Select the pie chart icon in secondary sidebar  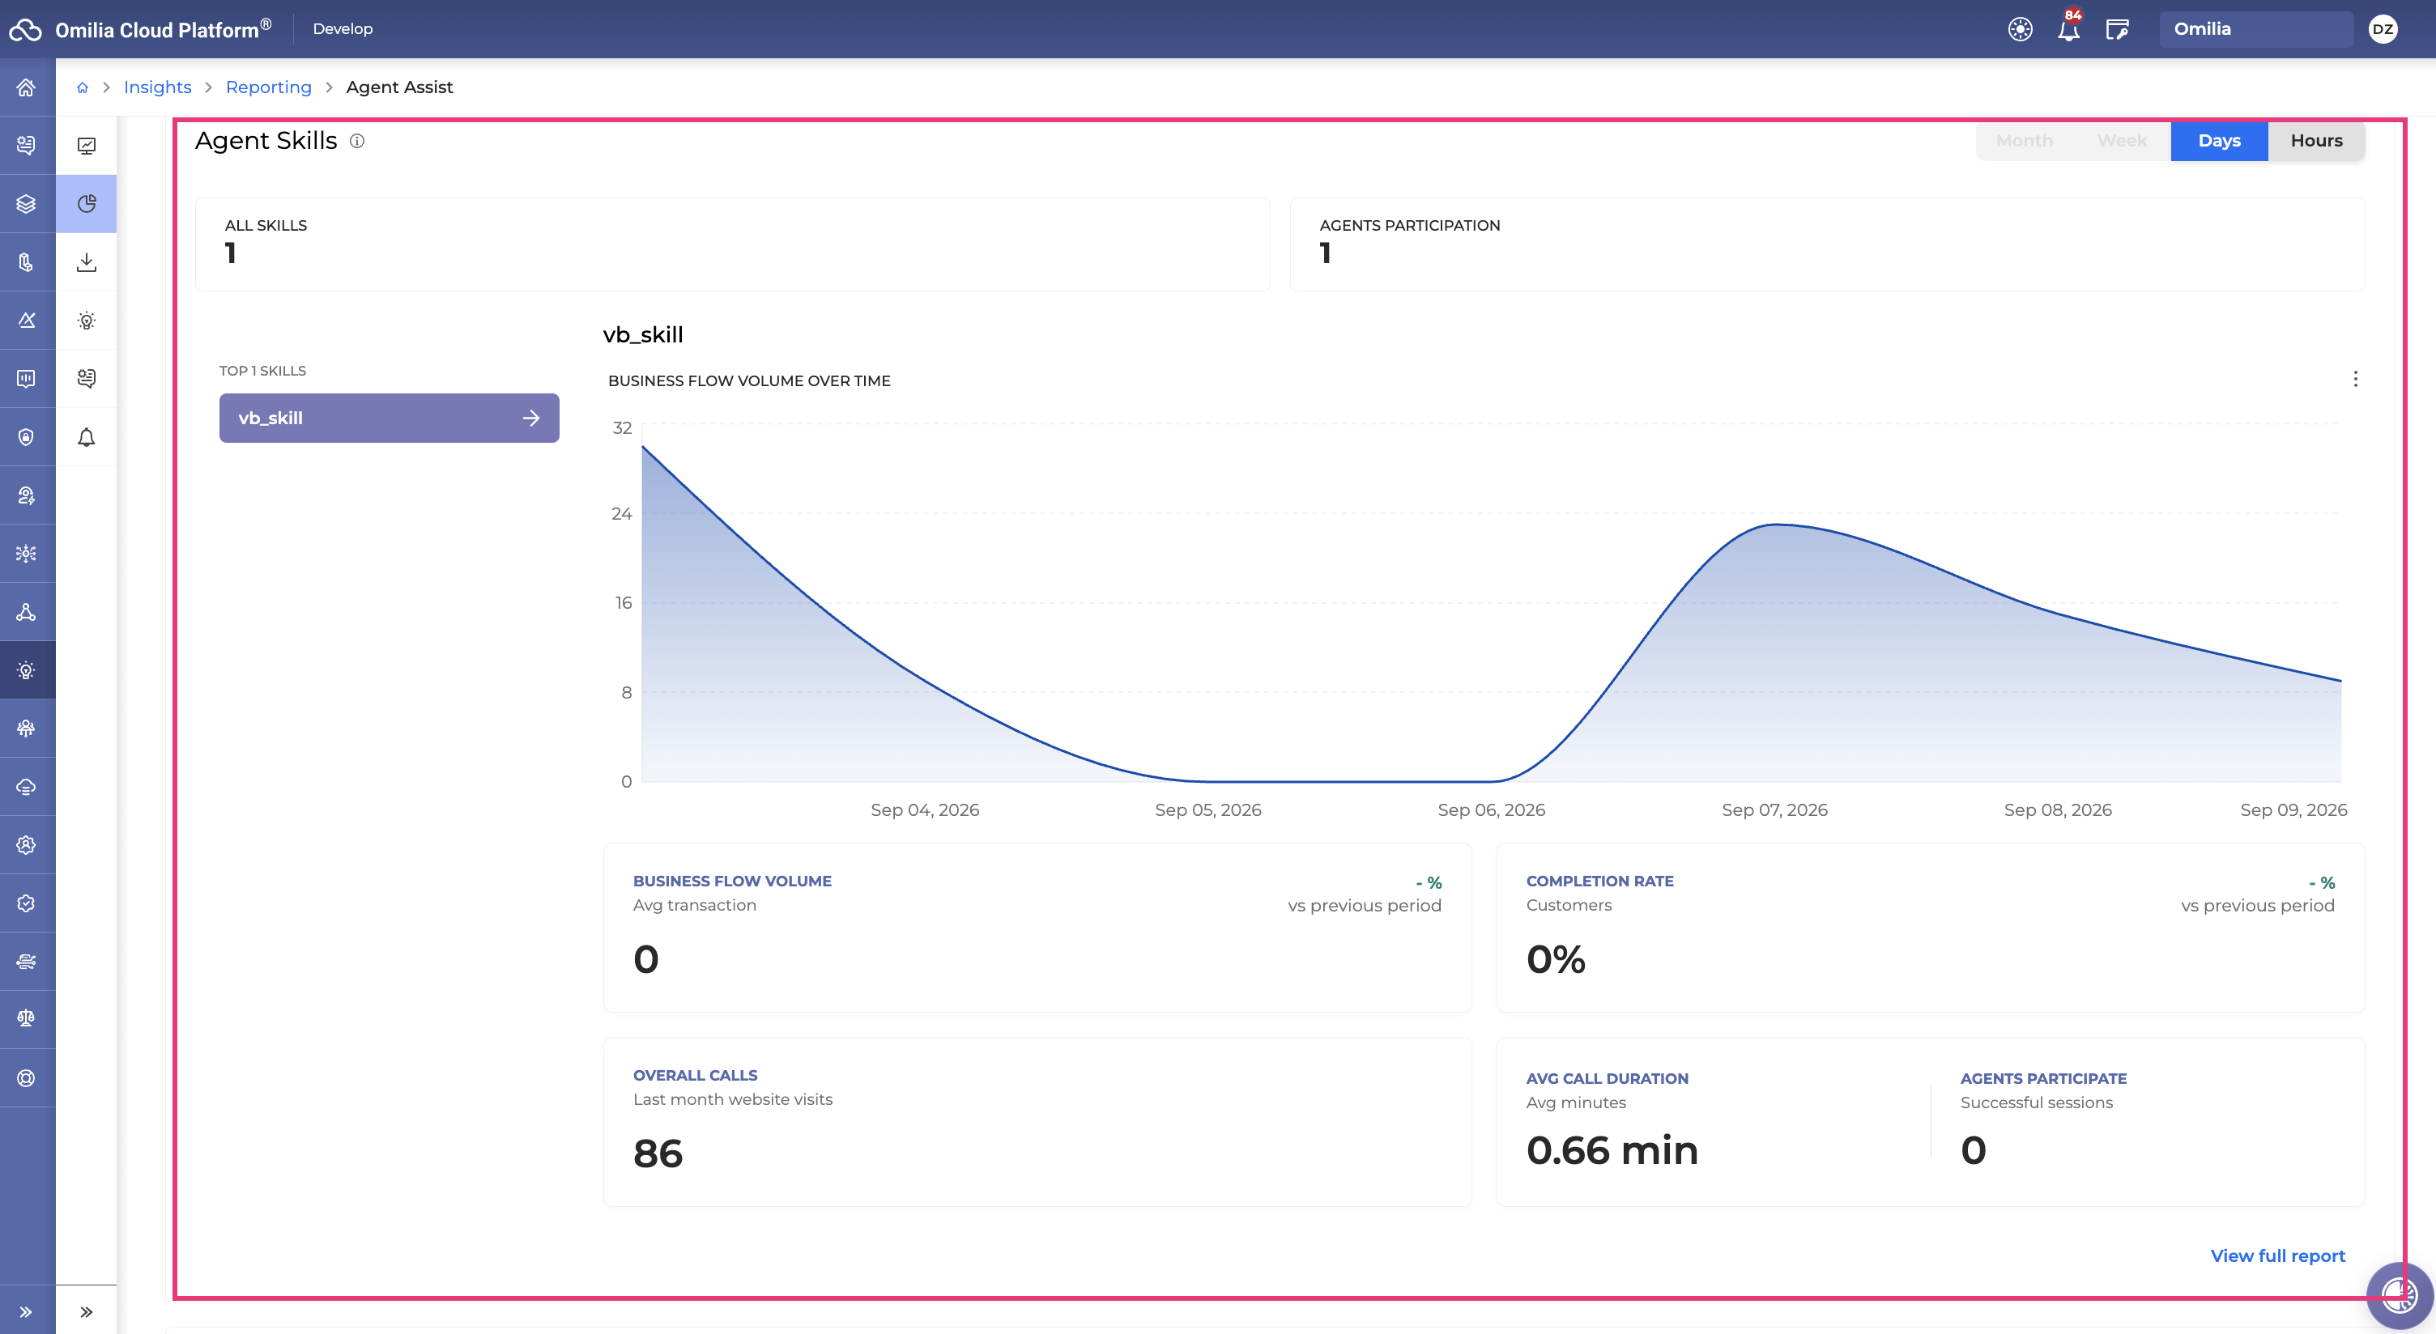coord(86,203)
